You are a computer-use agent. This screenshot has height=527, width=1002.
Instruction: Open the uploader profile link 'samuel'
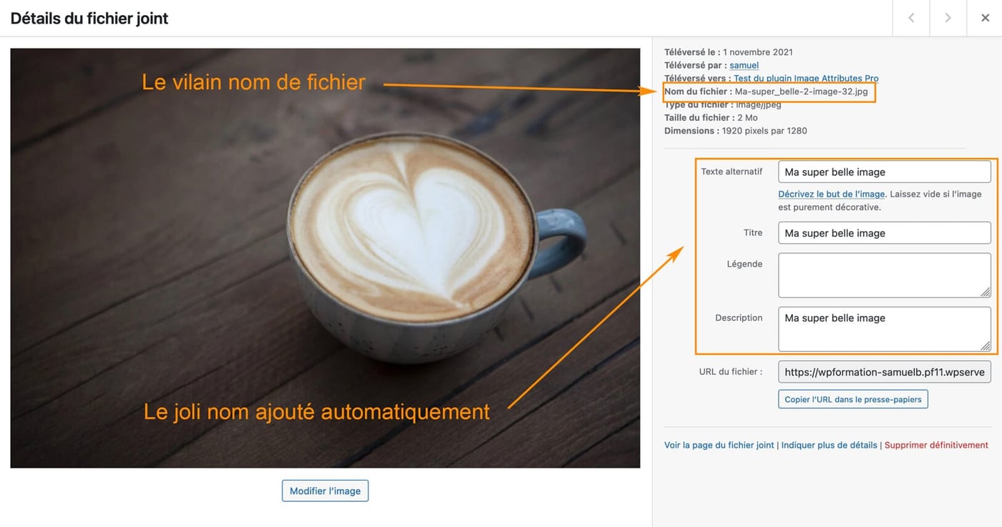point(744,65)
